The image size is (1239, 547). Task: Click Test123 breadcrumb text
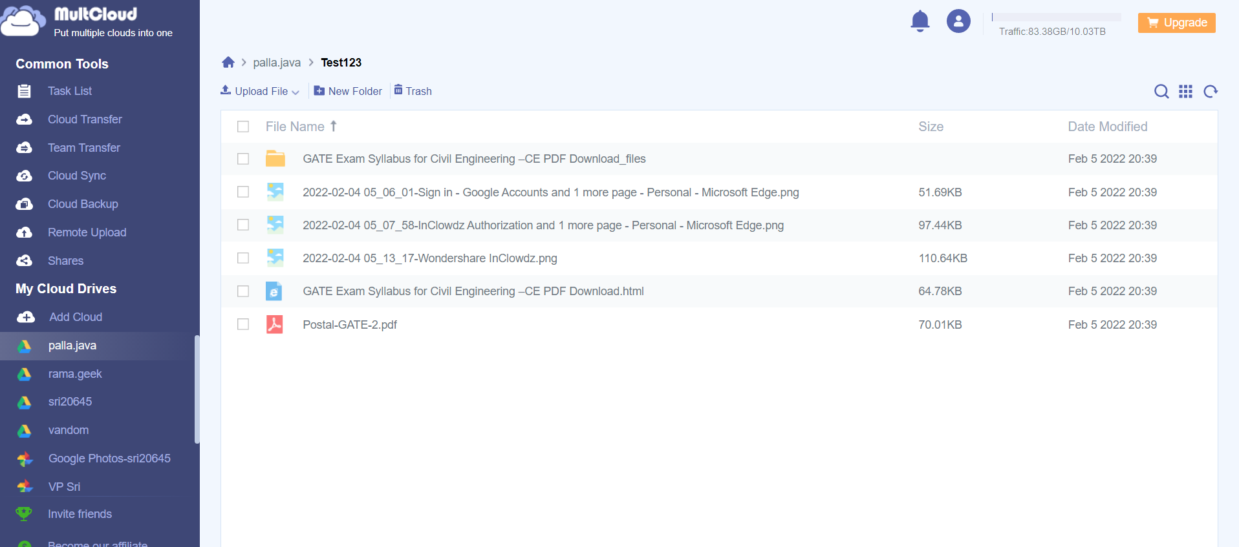[341, 63]
